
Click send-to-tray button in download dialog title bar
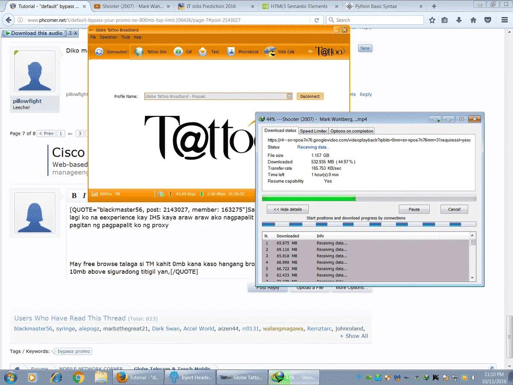(x=436, y=119)
